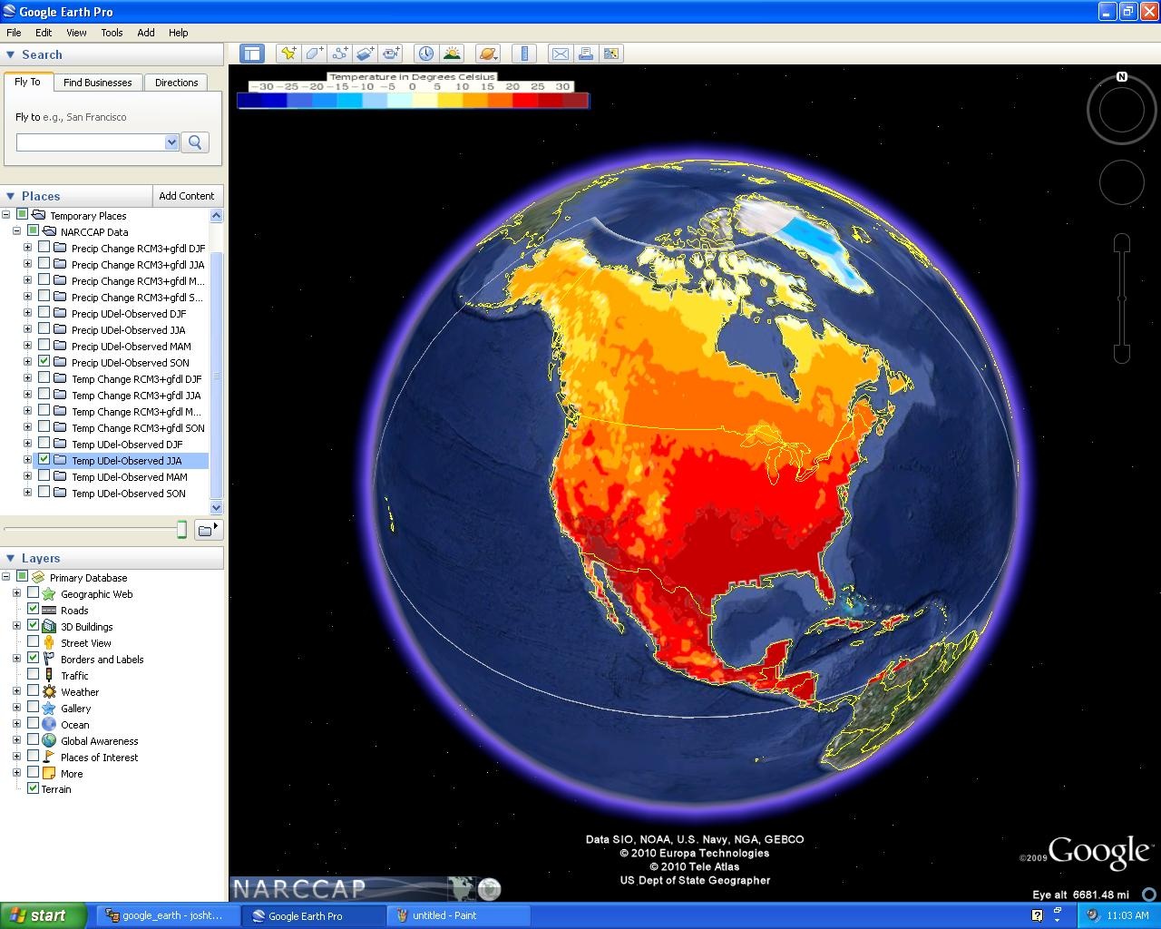Open the historical imagery clock tool

pos(425,54)
